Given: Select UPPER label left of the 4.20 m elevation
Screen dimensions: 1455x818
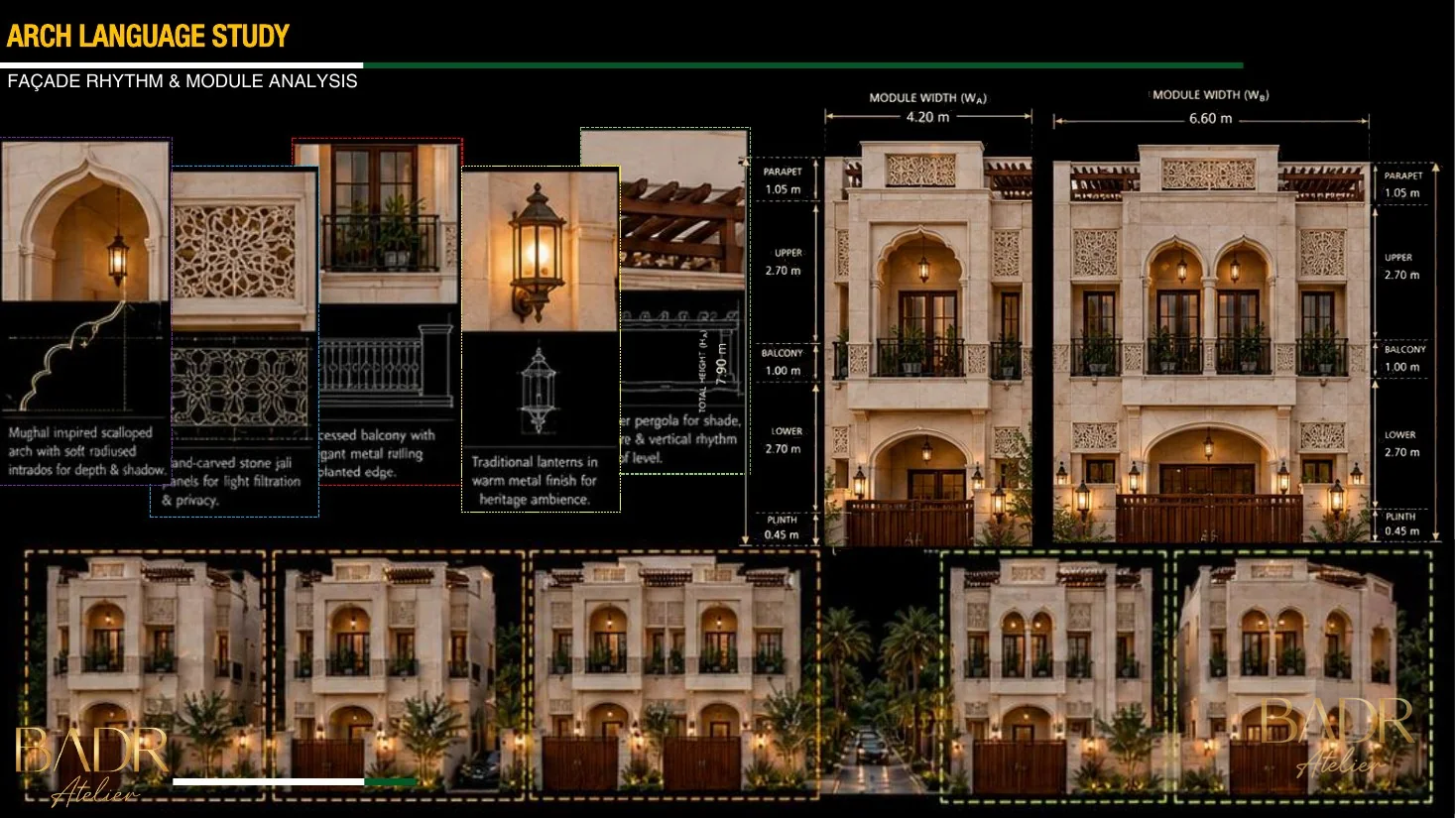Looking at the screenshot, I should pos(788,253).
